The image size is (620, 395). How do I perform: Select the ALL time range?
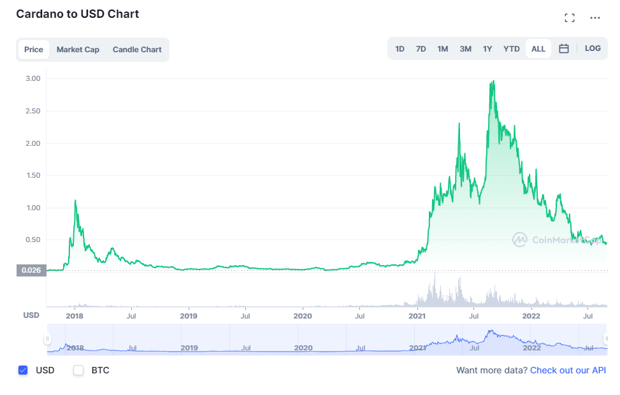538,49
